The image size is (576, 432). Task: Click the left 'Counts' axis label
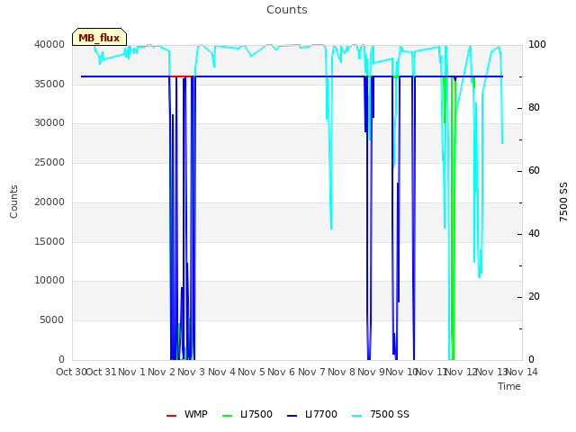pyautogui.click(x=13, y=202)
